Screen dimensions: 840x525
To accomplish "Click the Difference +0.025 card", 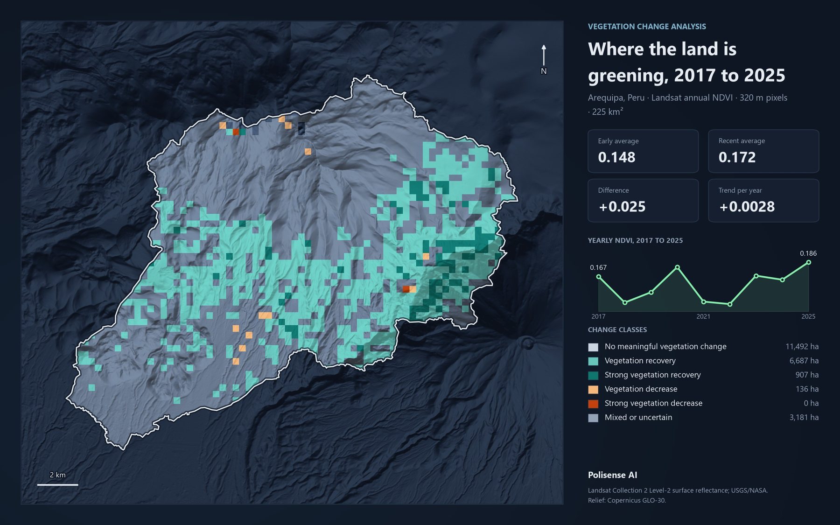I will pos(643,201).
